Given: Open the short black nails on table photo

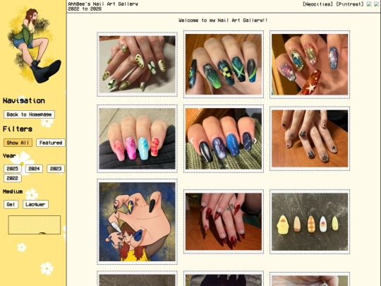Looking at the screenshot, I should pos(310,138).
